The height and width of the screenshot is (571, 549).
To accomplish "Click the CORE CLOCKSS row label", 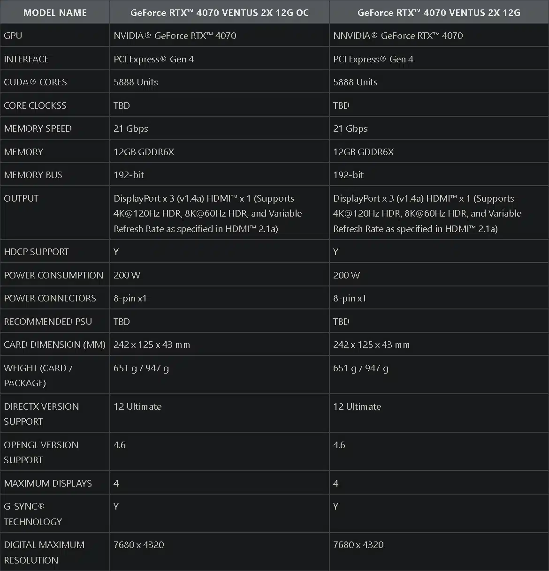I will point(35,105).
